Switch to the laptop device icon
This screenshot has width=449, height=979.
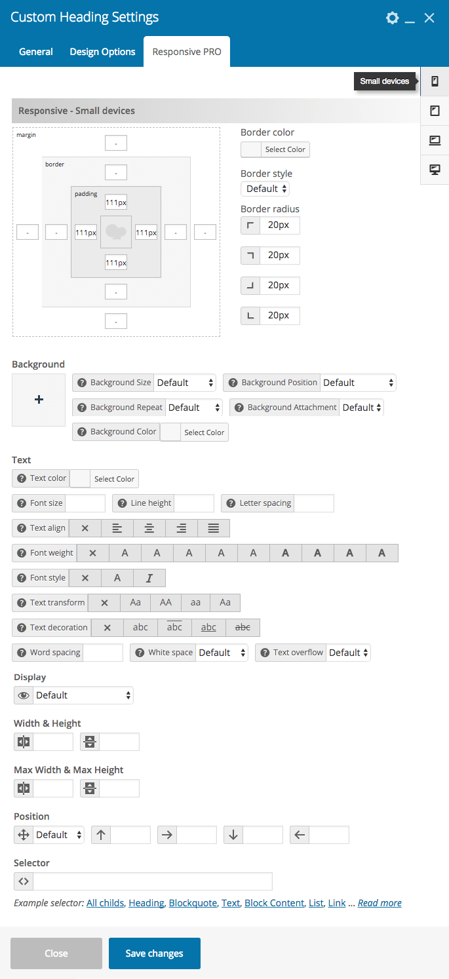435,140
